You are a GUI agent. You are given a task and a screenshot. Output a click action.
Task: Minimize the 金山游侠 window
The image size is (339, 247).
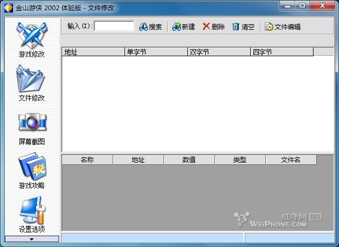pyautogui.click(x=288, y=6)
